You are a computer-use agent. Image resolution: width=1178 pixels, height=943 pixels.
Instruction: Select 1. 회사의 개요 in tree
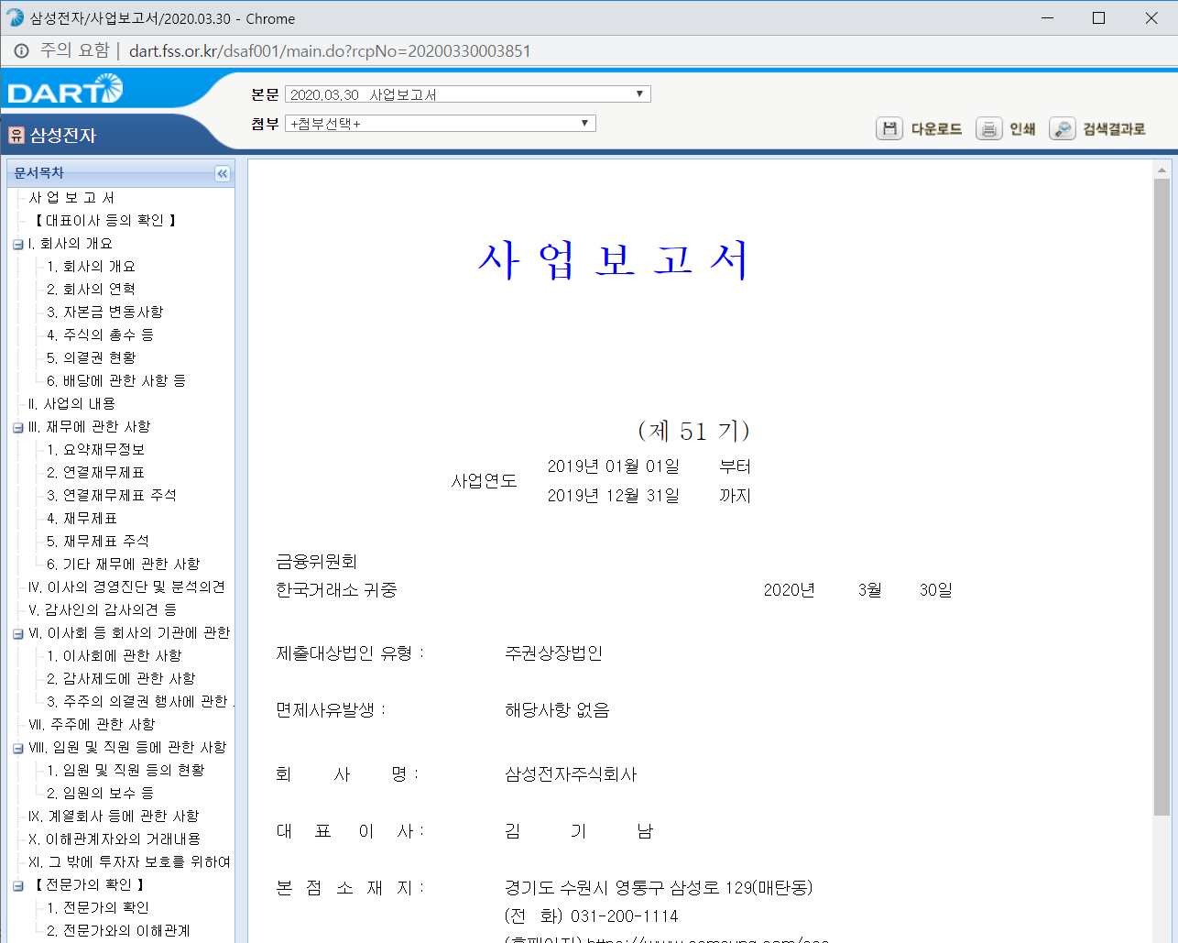pos(91,266)
